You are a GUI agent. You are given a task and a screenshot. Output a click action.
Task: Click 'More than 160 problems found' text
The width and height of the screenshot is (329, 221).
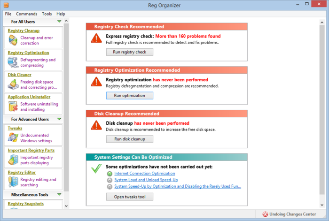tap(188, 36)
